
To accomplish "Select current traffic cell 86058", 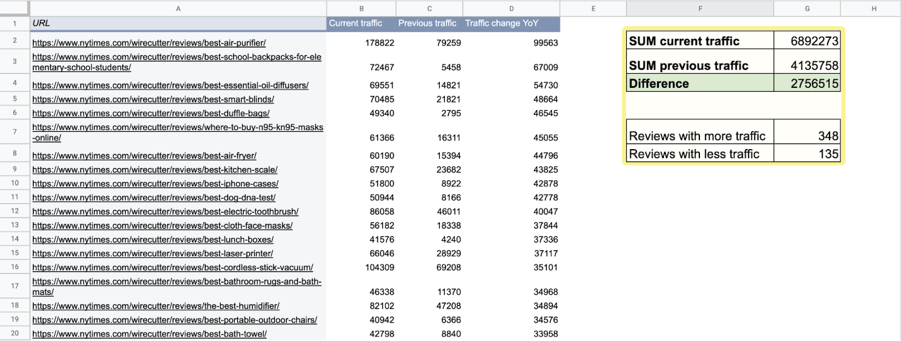I will pyautogui.click(x=361, y=212).
